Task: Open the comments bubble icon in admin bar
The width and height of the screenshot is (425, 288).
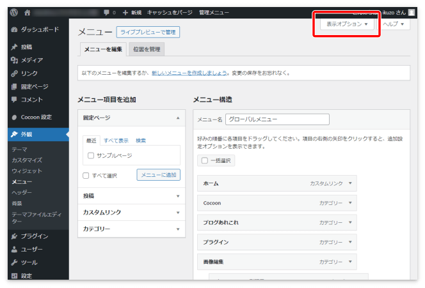Action: [106, 12]
